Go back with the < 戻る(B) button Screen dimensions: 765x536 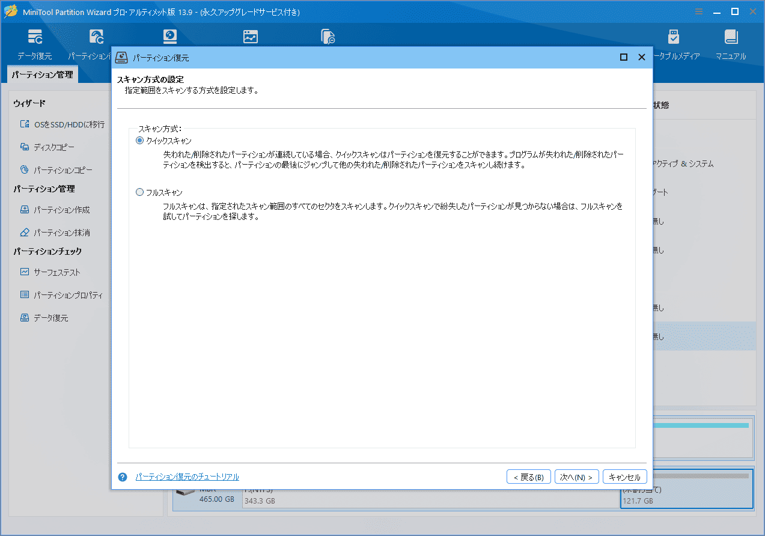tap(529, 477)
